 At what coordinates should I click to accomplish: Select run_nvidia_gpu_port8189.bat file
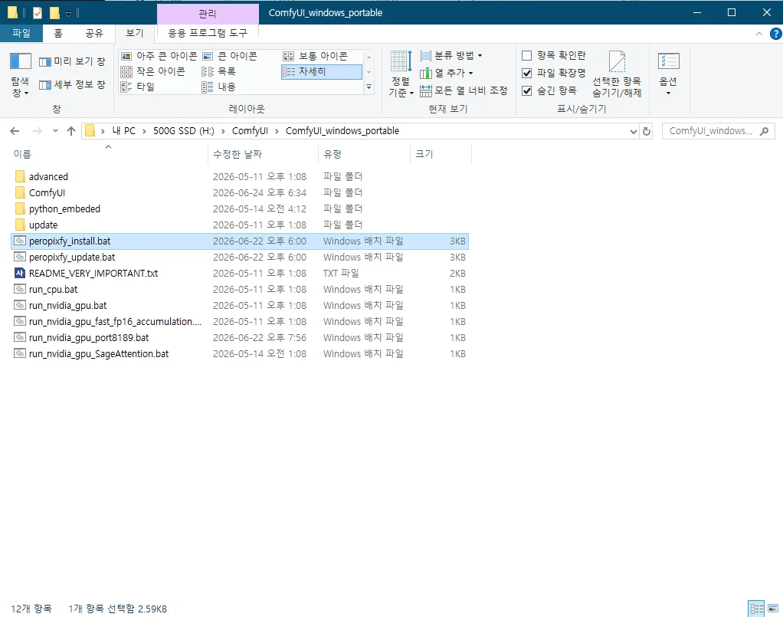click(x=239, y=338)
